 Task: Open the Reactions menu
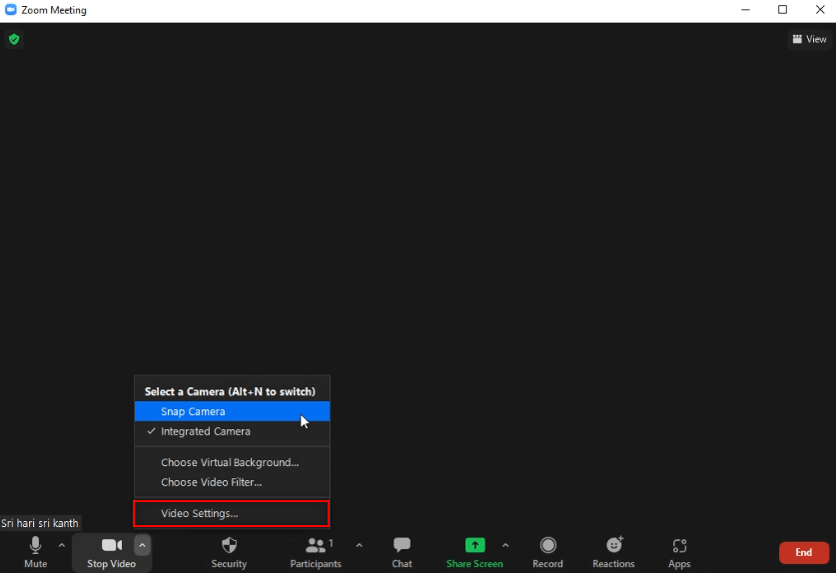[x=613, y=553]
